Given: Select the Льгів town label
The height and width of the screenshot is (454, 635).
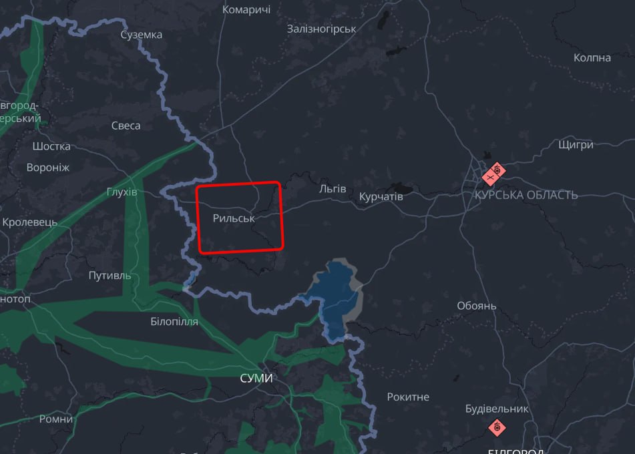Looking at the screenshot, I should [333, 189].
